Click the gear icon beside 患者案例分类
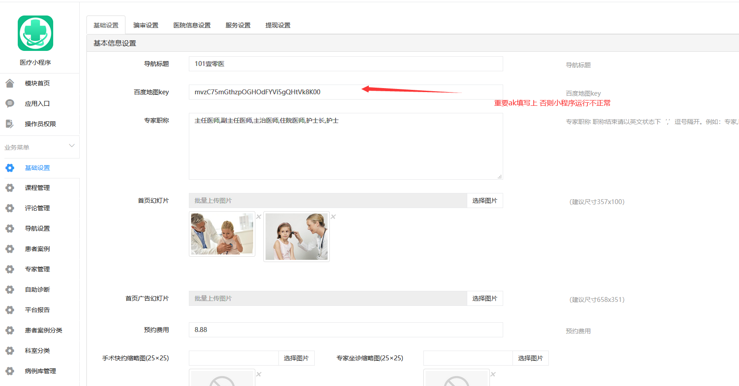Image resolution: width=739 pixels, height=386 pixels. point(10,330)
